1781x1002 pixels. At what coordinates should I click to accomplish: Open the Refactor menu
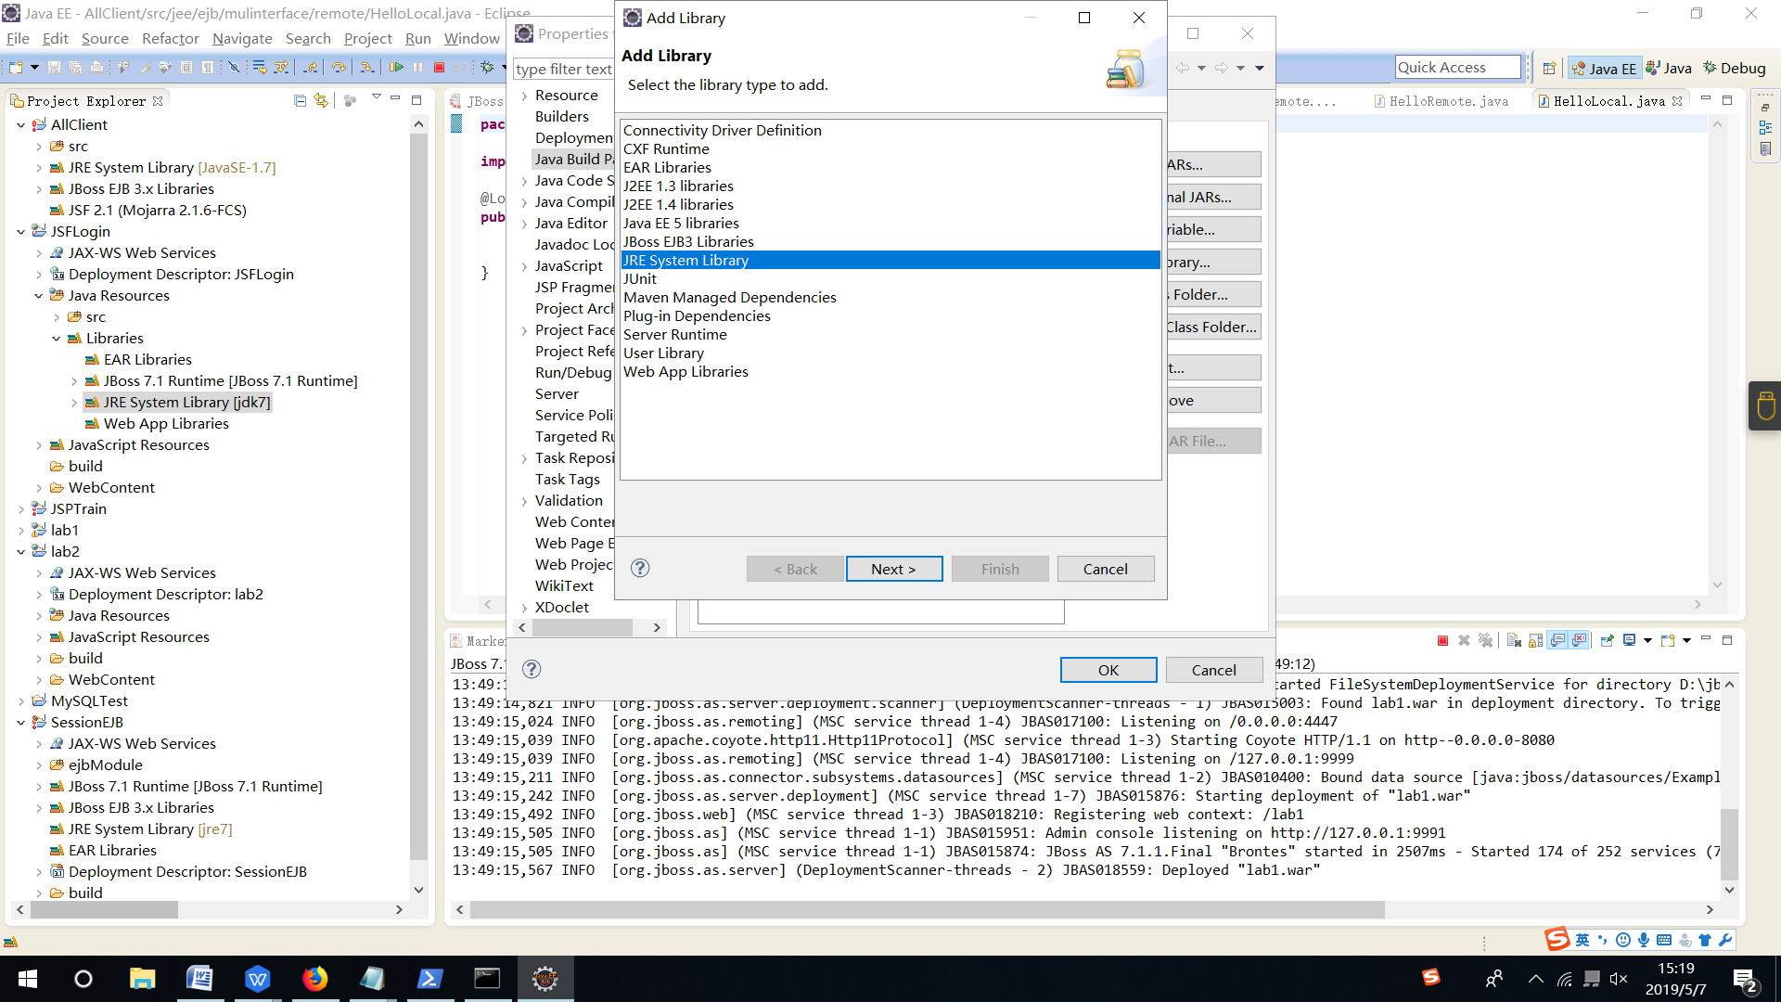point(170,38)
